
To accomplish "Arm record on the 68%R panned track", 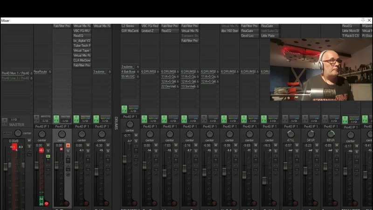I will tap(335, 204).
